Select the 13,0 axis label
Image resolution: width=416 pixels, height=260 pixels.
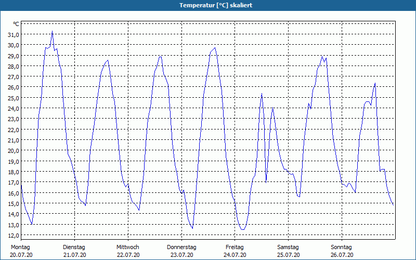tap(14, 225)
